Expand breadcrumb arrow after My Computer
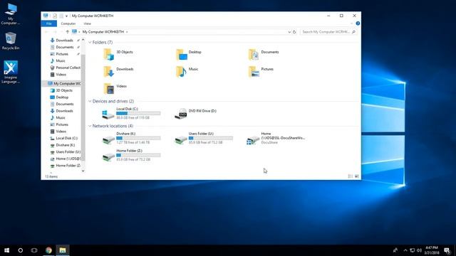The image size is (456, 256). [127, 32]
